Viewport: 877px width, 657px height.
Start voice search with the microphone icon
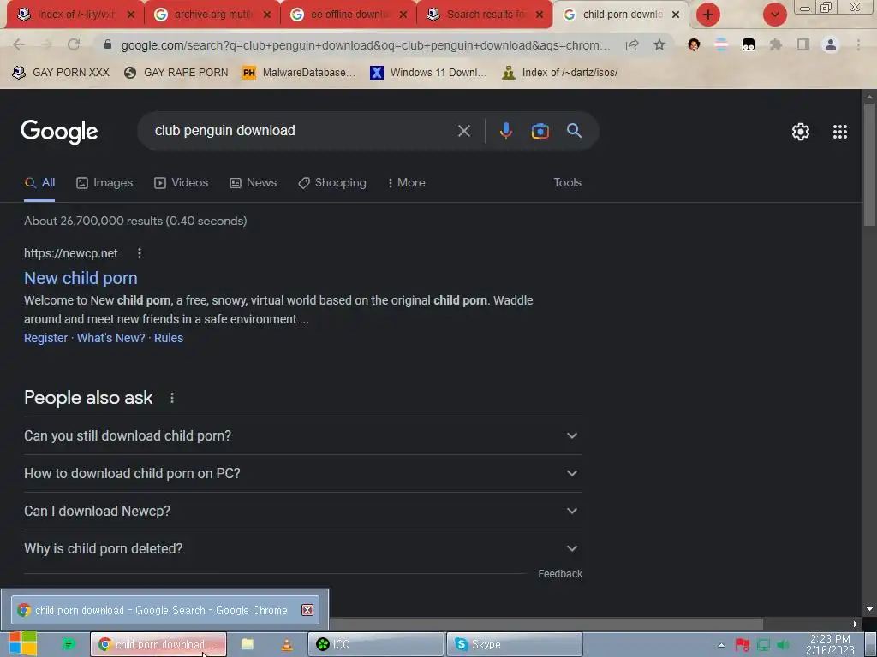(x=505, y=131)
